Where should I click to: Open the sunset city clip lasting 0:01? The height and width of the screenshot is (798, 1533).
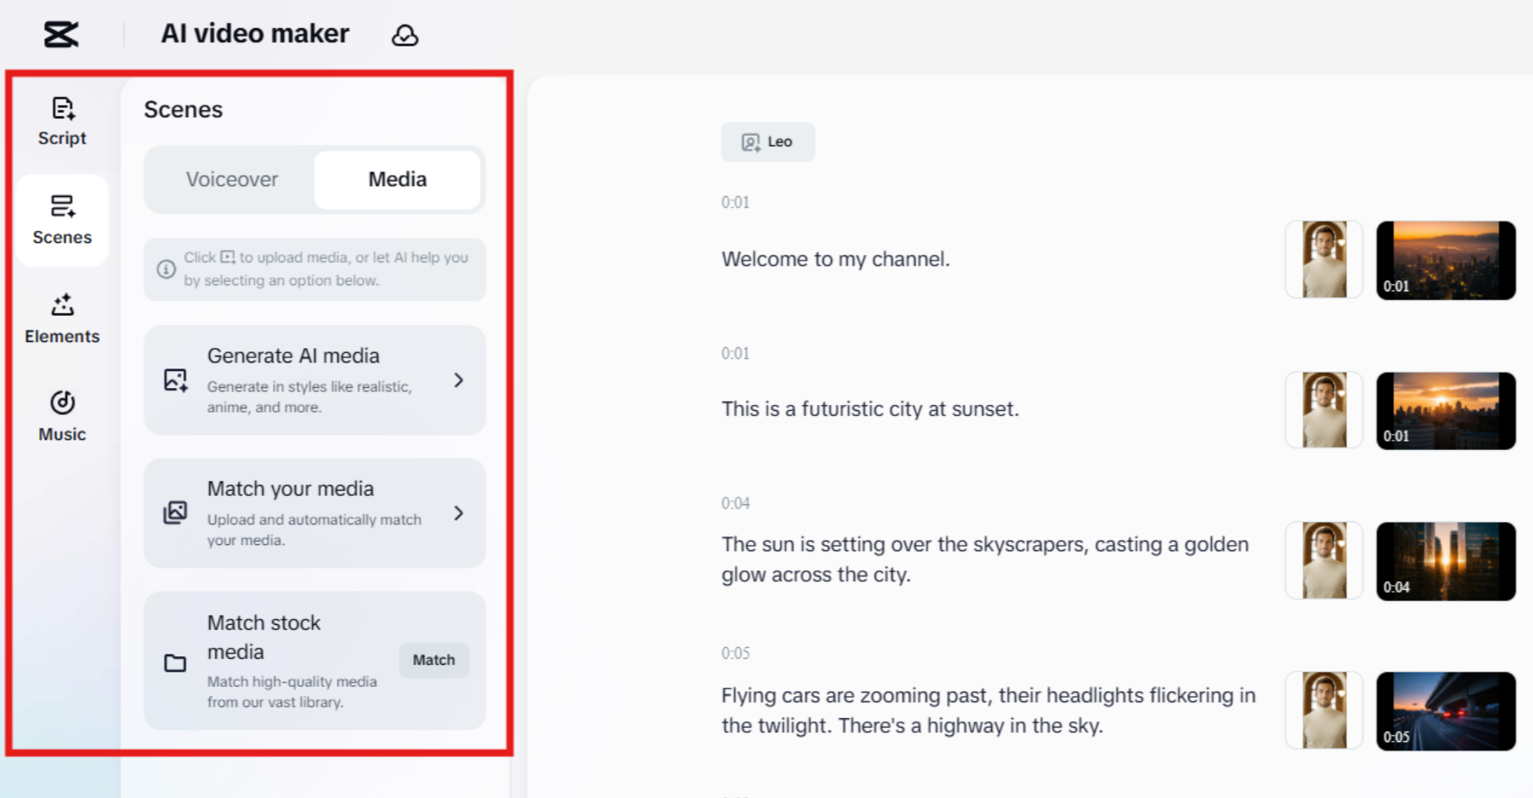[1445, 410]
